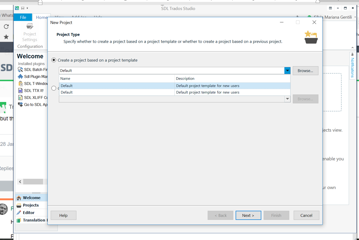Click the Finish button
The width and height of the screenshot is (359, 240).
click(276, 215)
